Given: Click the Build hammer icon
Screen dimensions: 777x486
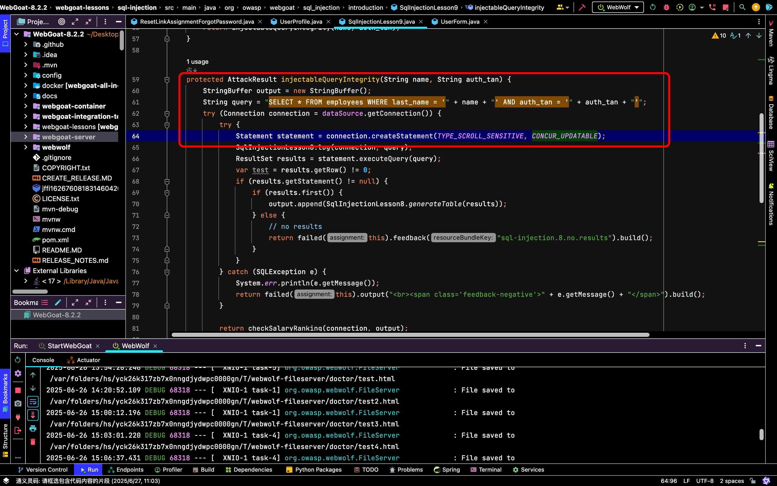Looking at the screenshot, I should [582, 7].
